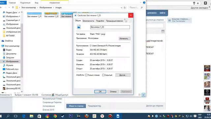Click the Explorer search field
The width and height of the screenshot is (211, 119).
pyautogui.click(x=136, y=8)
